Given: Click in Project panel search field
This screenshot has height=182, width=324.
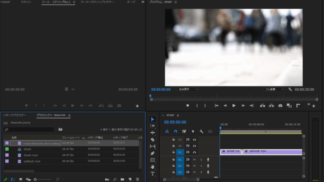Looking at the screenshot, I should pos(29,130).
